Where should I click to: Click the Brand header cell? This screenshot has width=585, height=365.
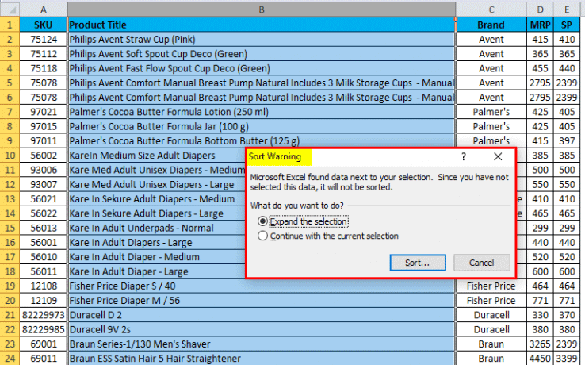coord(491,25)
